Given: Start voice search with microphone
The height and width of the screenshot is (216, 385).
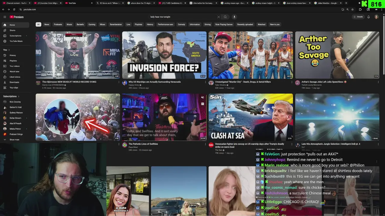Looking at the screenshot, I should click(234, 17).
